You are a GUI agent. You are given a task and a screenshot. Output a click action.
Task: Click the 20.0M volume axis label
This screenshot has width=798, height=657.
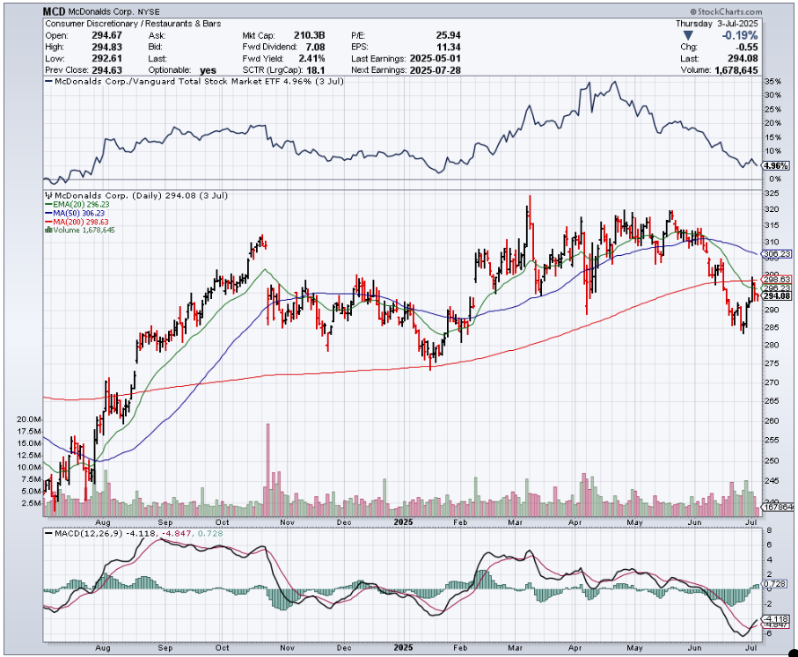[28, 420]
